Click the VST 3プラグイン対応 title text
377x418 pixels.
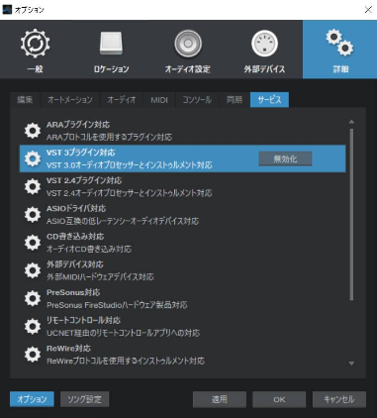point(81,153)
